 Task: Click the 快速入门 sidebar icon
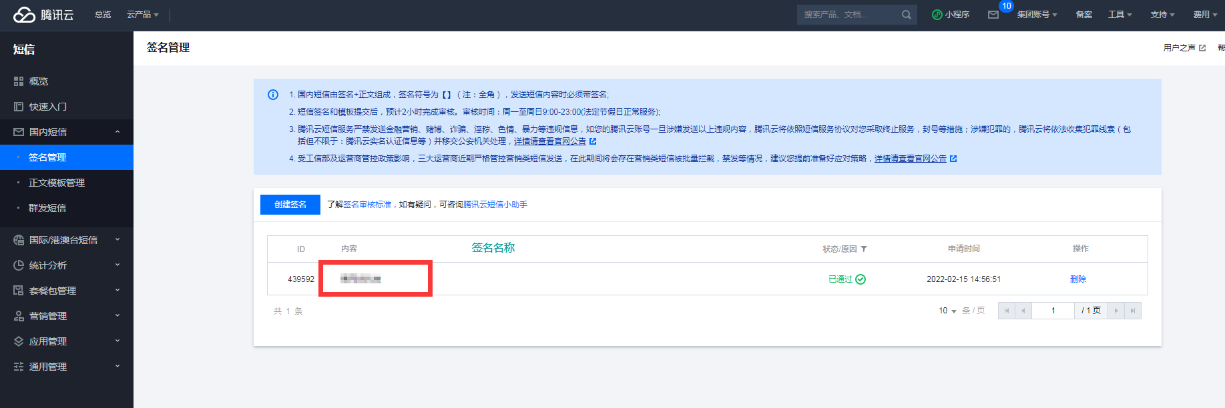pyautogui.click(x=19, y=107)
